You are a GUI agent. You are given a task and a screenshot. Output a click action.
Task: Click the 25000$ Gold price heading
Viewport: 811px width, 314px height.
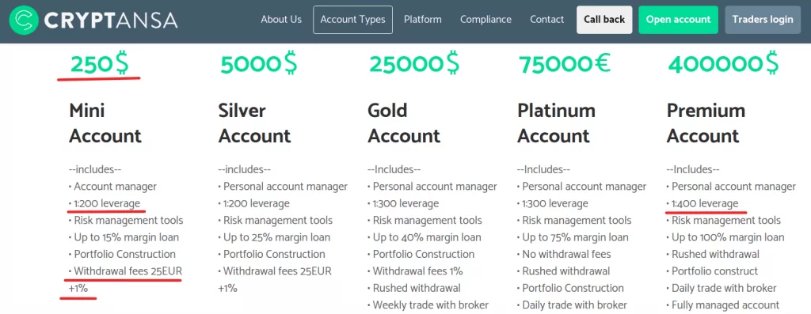pyautogui.click(x=413, y=65)
